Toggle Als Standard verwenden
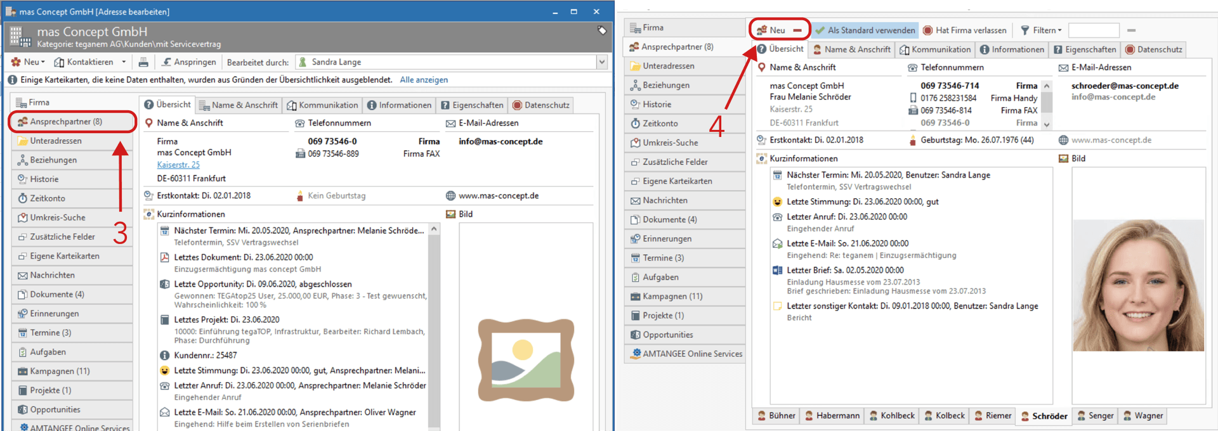The height and width of the screenshot is (431, 1218). point(865,30)
